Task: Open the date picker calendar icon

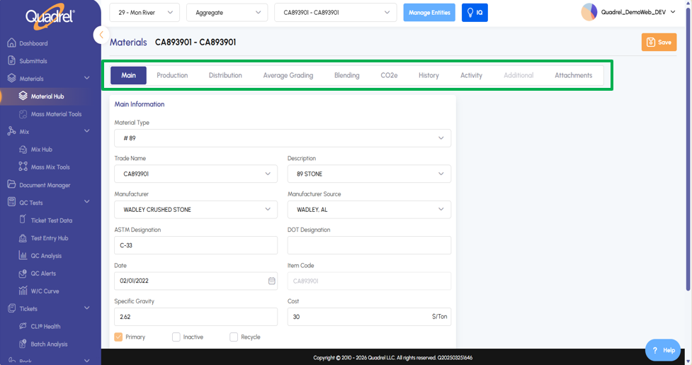Action: point(271,281)
